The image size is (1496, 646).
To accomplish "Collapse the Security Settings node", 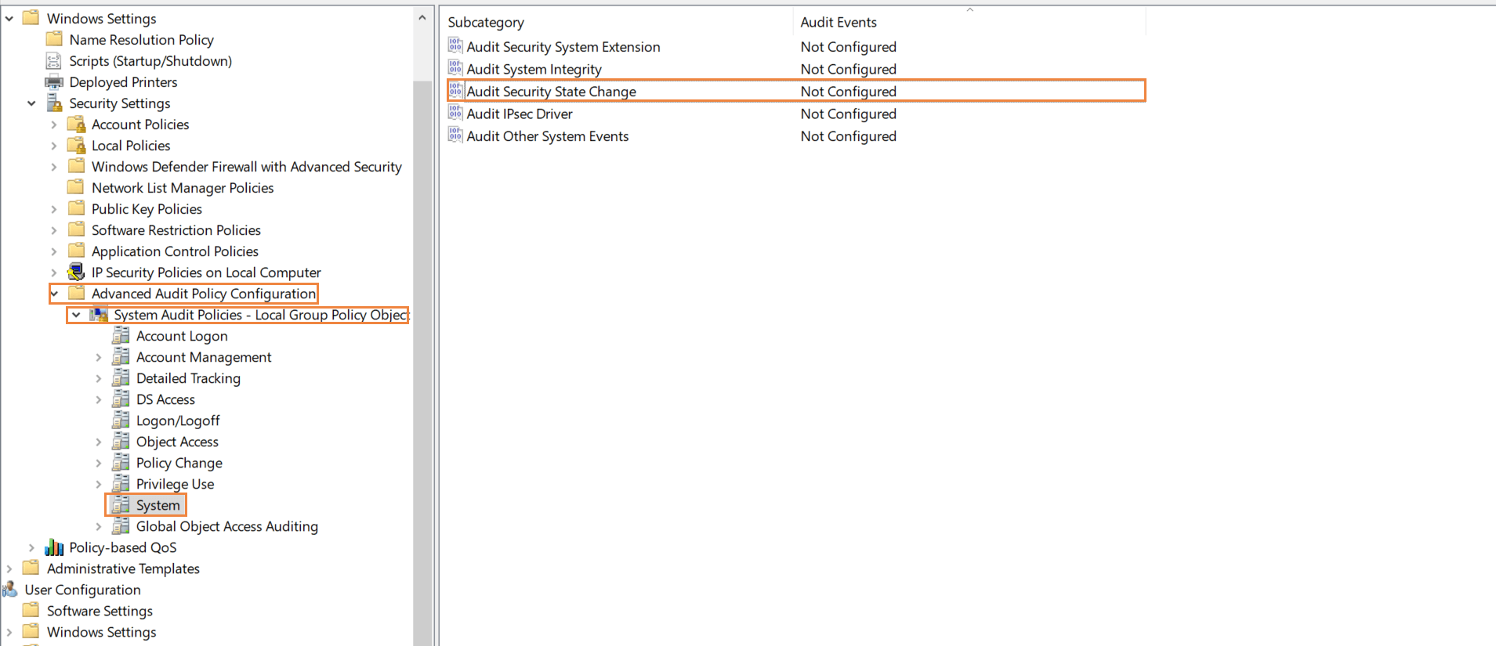I will [x=31, y=103].
